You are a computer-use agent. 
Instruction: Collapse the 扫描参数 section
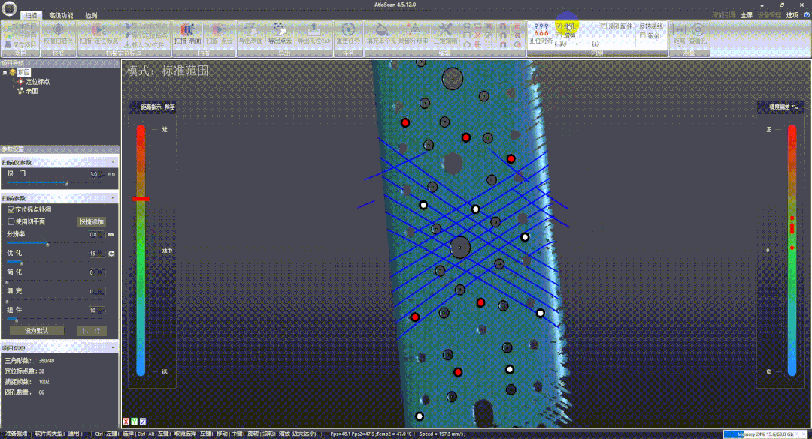click(x=113, y=198)
